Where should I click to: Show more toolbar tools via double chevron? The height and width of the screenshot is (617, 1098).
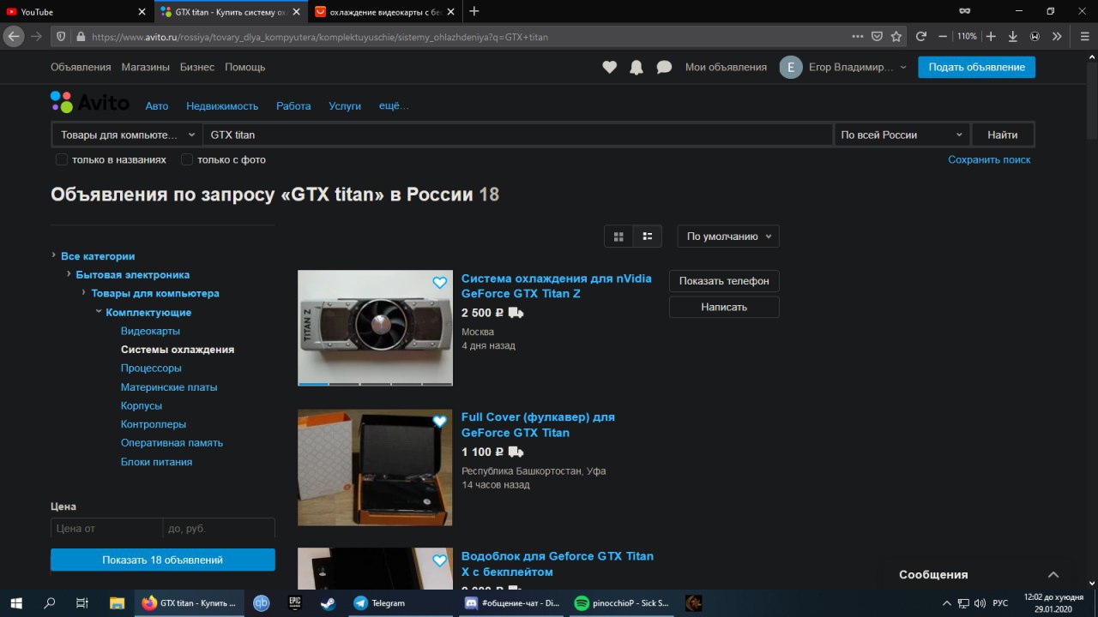click(1057, 37)
